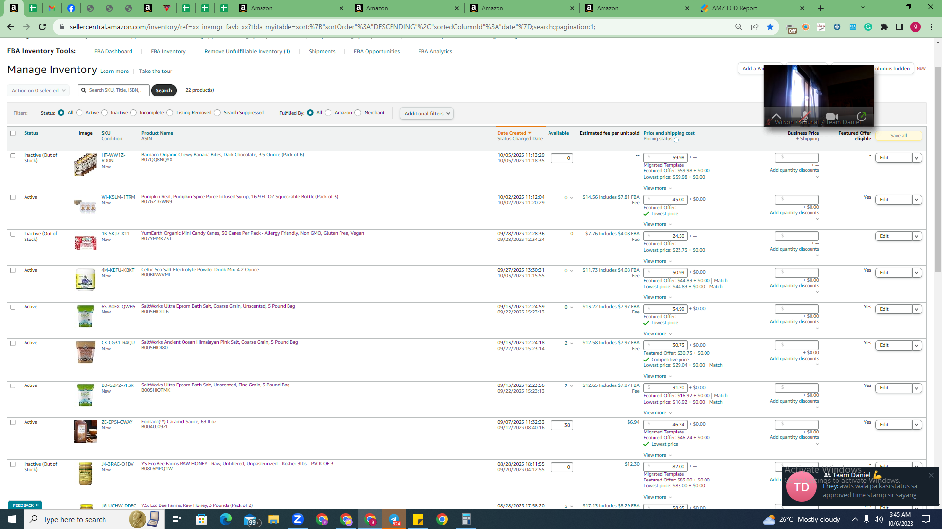Open the Fontana Caramel Sauce product thumbnail
This screenshot has width=942, height=529.
(85, 432)
